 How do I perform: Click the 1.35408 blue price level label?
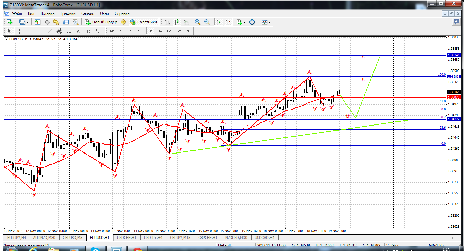coord(453,77)
